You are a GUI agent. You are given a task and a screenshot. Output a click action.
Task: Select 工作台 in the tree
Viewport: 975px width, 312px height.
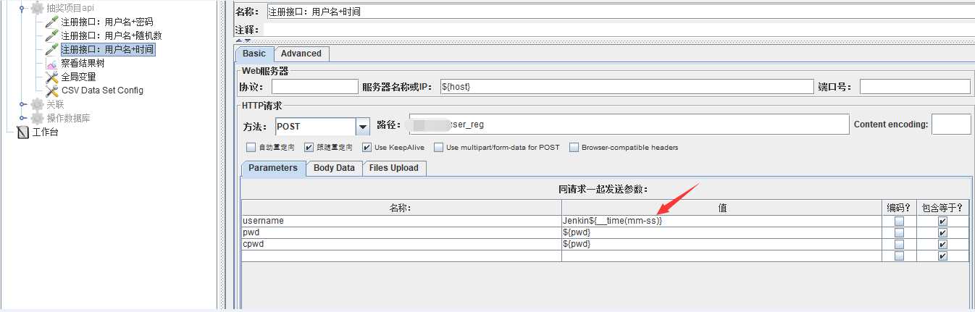(x=45, y=132)
